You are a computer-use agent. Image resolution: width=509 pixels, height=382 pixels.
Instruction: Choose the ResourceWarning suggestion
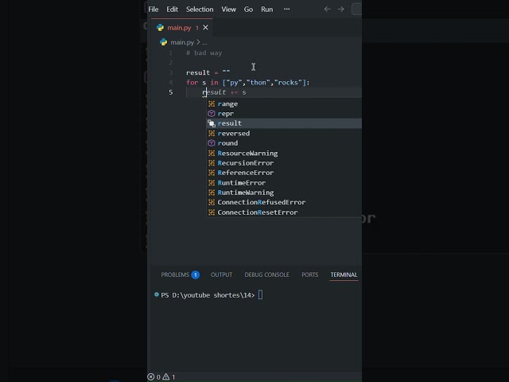coord(284,154)
